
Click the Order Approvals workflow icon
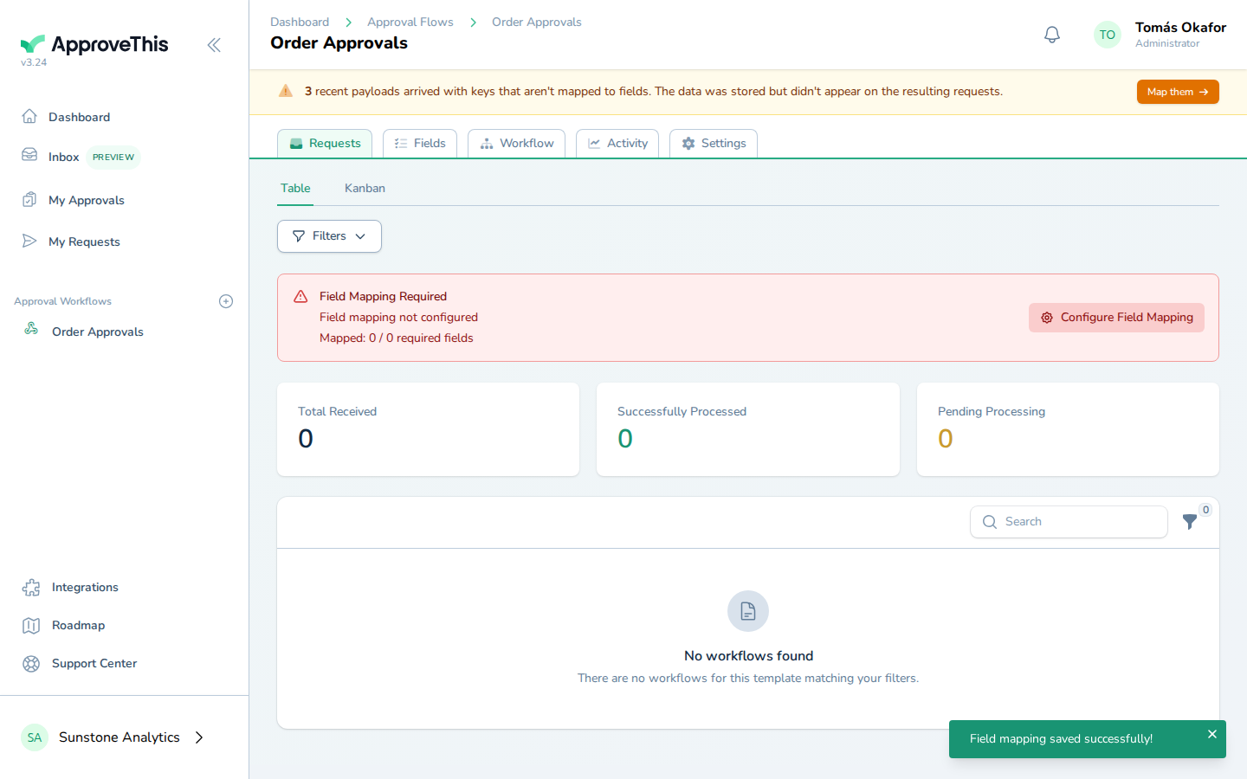click(x=31, y=329)
